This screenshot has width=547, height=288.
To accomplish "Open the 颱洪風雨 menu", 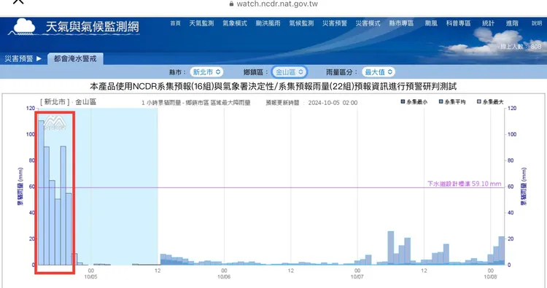I will 268,23.
